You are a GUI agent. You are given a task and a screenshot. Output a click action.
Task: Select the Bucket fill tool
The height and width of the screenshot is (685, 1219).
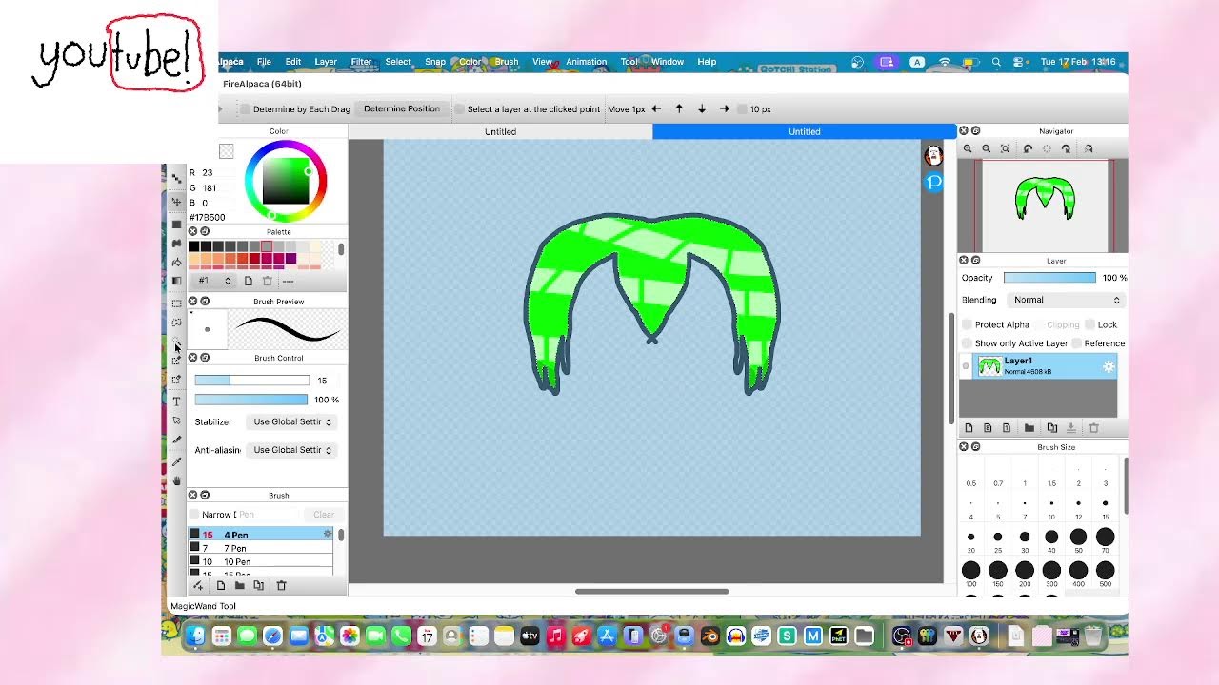pyautogui.click(x=176, y=262)
